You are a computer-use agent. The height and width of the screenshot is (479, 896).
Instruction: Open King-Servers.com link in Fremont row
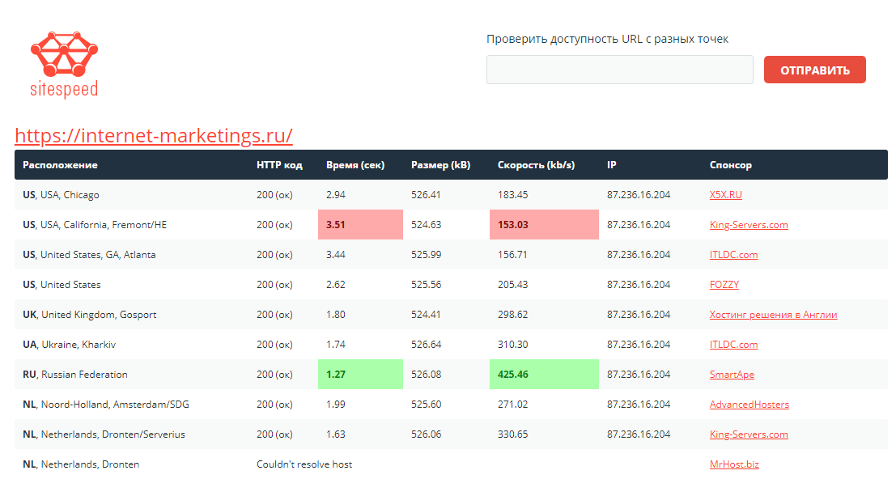(748, 225)
